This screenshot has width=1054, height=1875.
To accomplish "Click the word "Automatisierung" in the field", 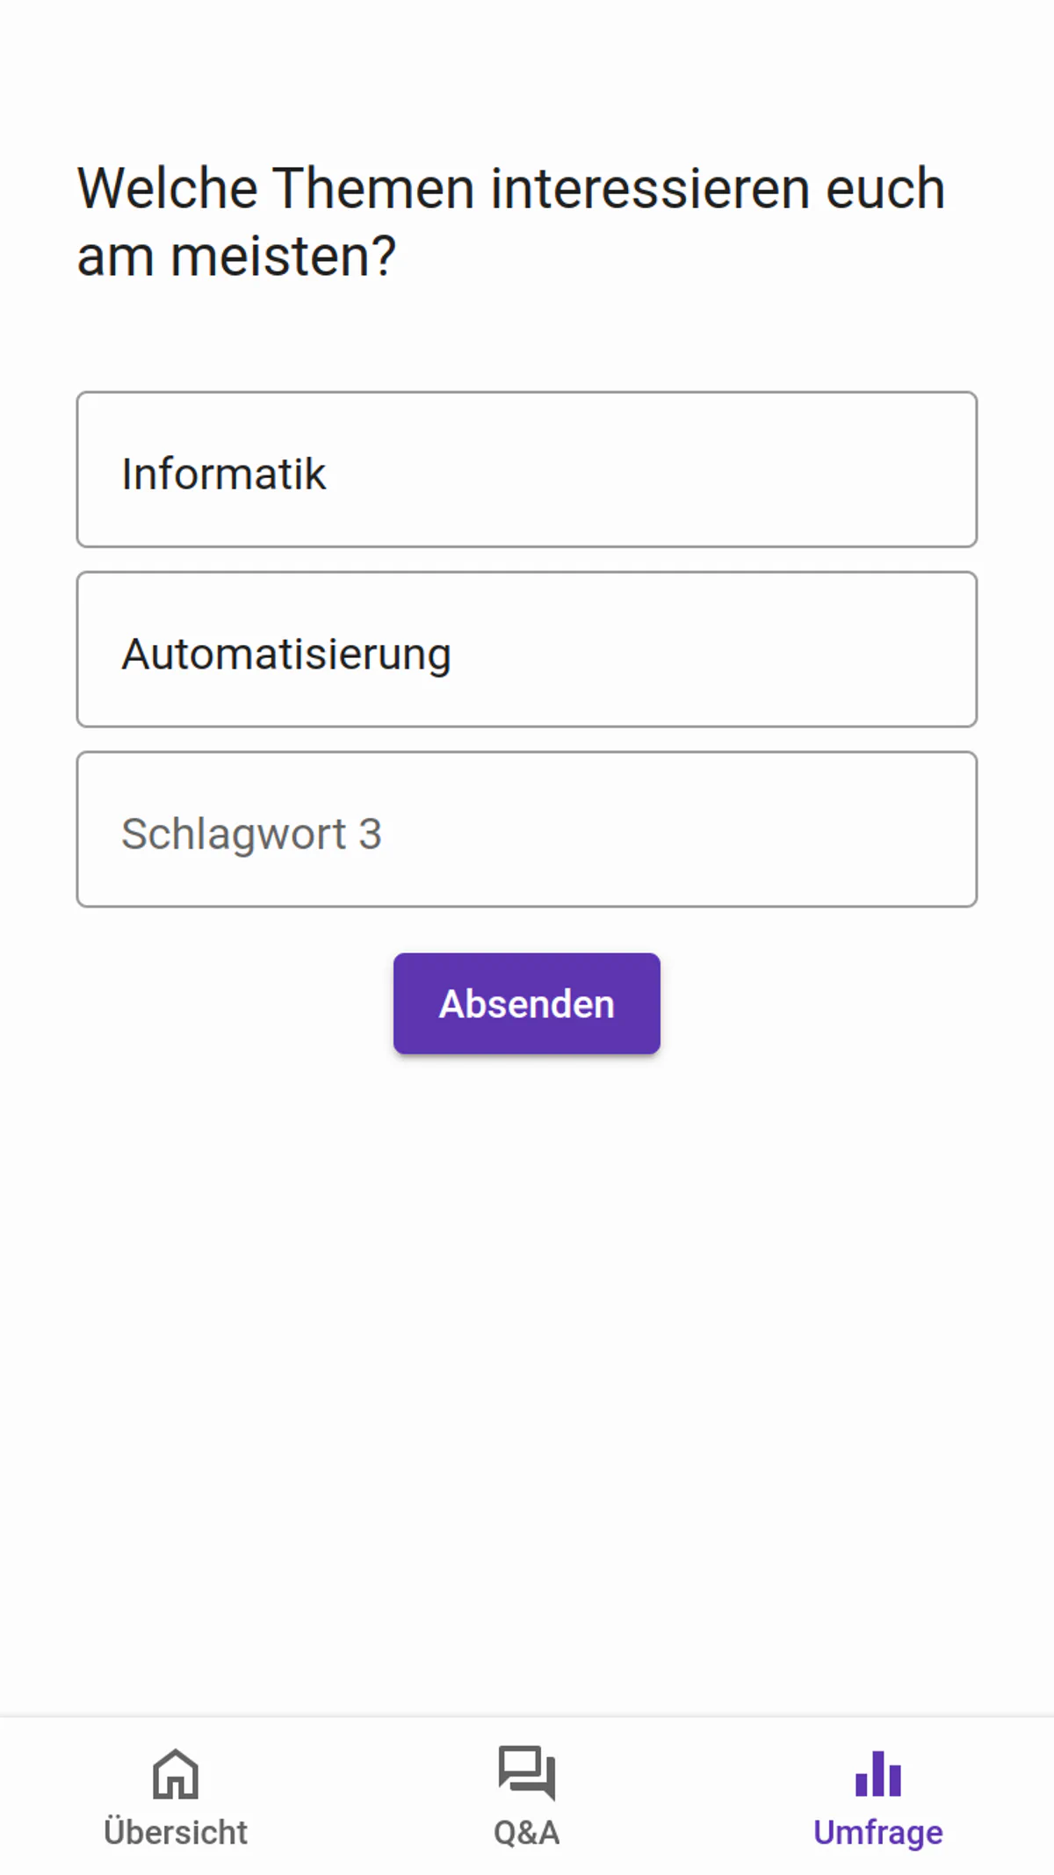I will point(286,655).
